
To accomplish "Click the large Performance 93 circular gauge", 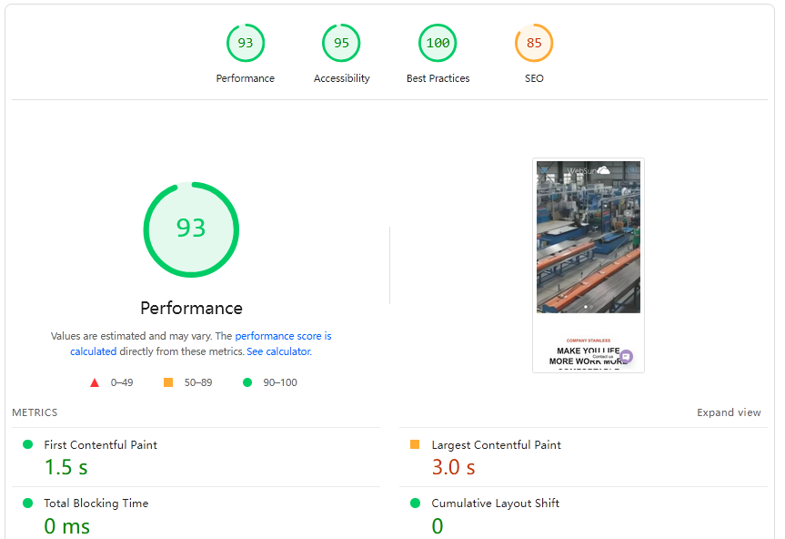I will 191,229.
